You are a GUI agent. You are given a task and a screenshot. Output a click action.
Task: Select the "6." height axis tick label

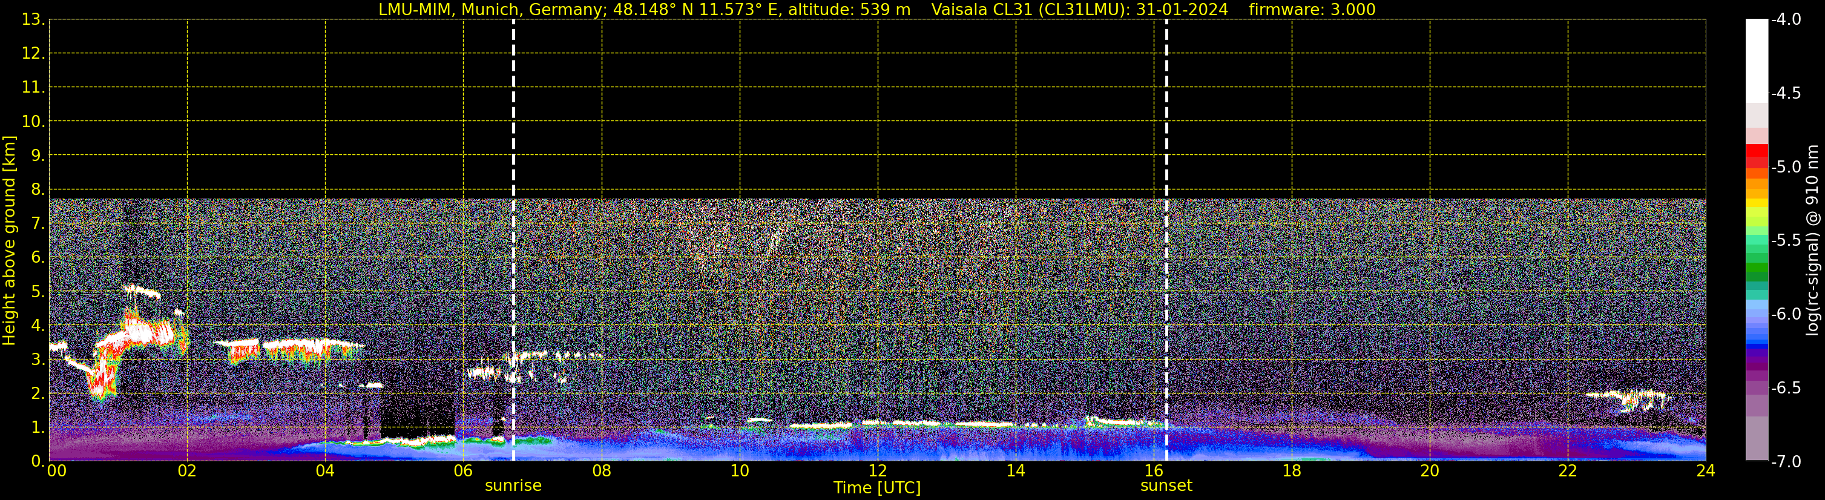click(38, 257)
